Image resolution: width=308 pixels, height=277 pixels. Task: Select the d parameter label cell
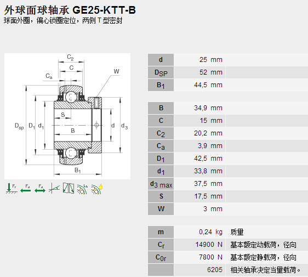161,60
